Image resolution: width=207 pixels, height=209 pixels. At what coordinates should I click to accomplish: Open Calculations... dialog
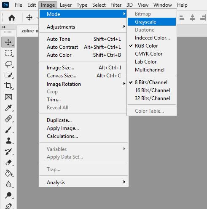coord(84,136)
